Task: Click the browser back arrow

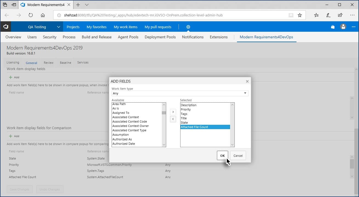Action: [7, 15]
